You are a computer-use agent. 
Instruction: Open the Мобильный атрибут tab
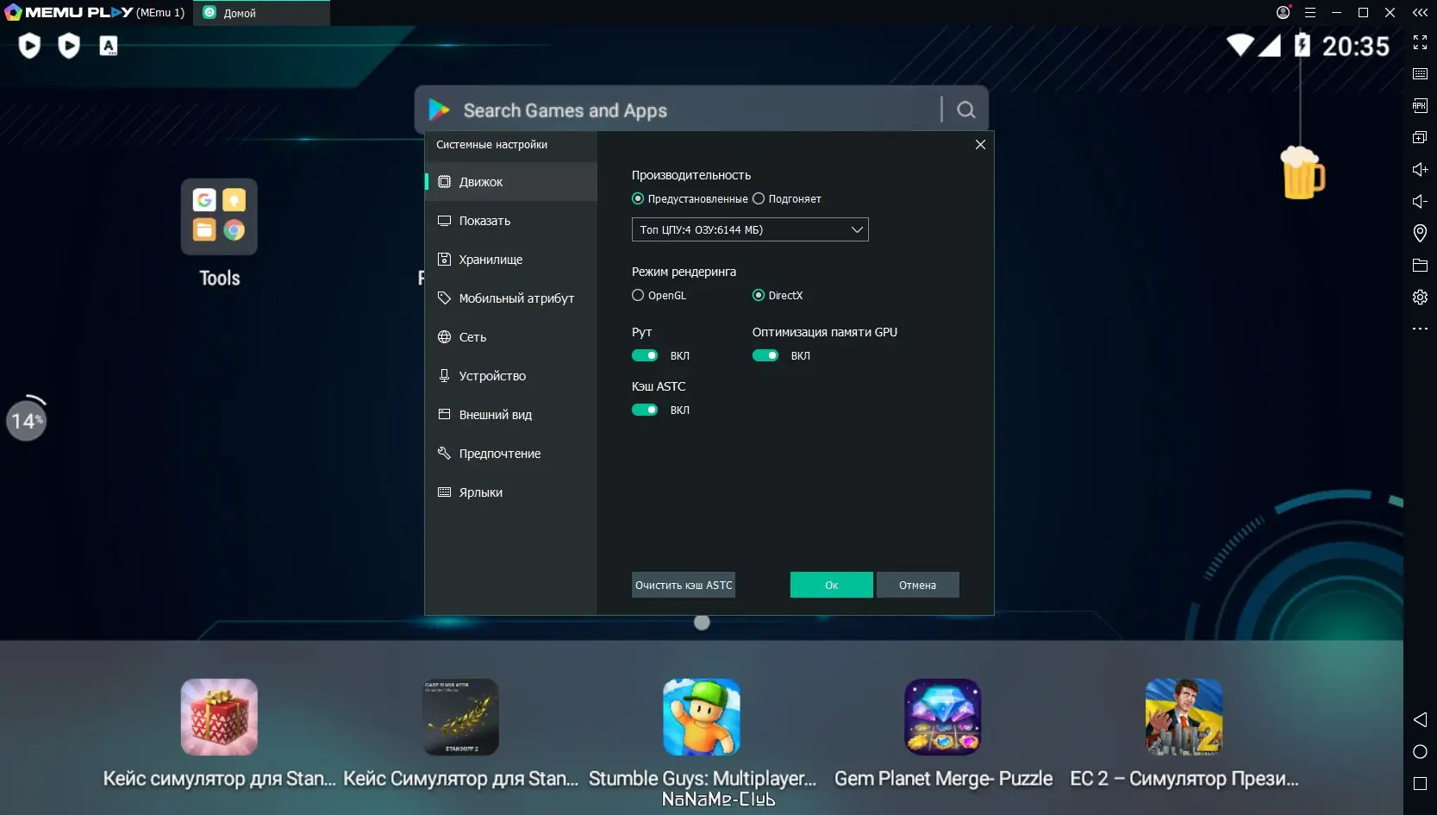[x=511, y=298]
